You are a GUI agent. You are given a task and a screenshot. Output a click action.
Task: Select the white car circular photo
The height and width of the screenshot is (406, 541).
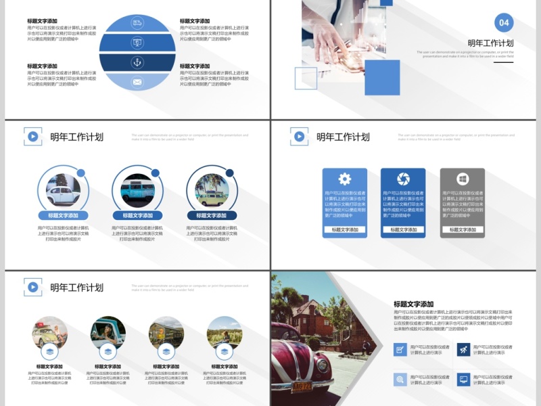(x=63, y=190)
